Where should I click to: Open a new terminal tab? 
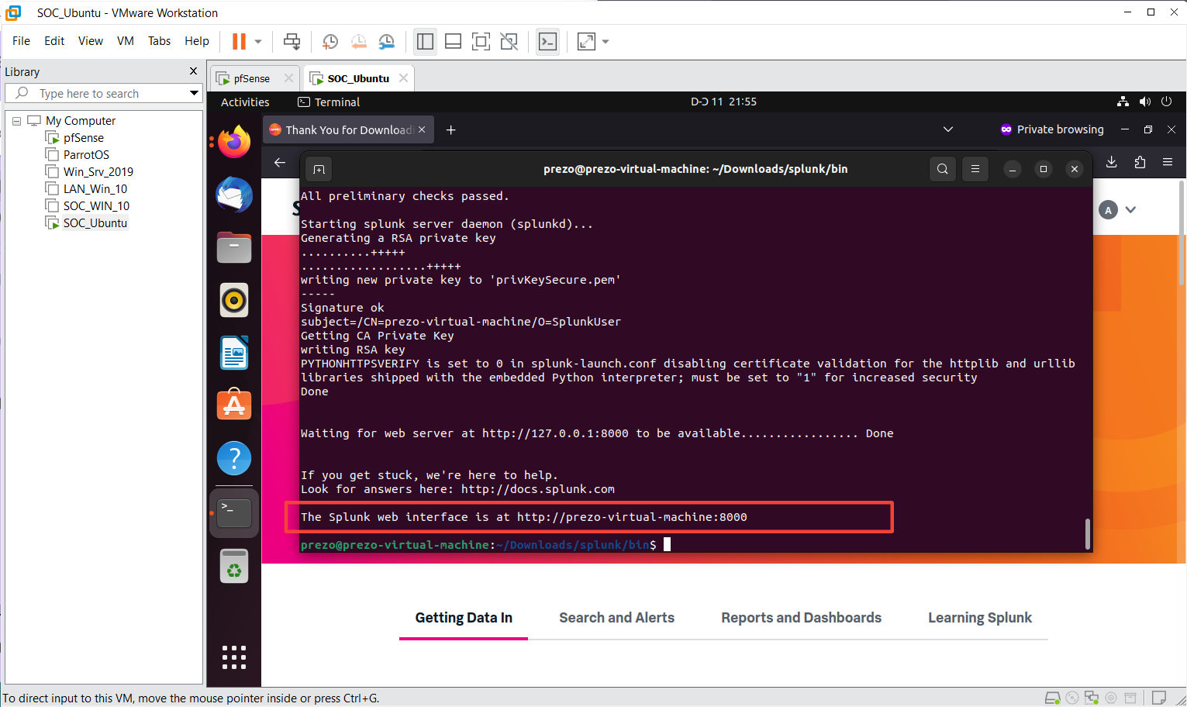pyautogui.click(x=319, y=169)
